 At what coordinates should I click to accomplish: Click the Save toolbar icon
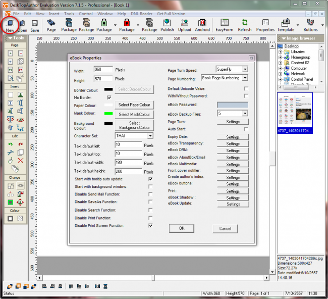coord(35,23)
